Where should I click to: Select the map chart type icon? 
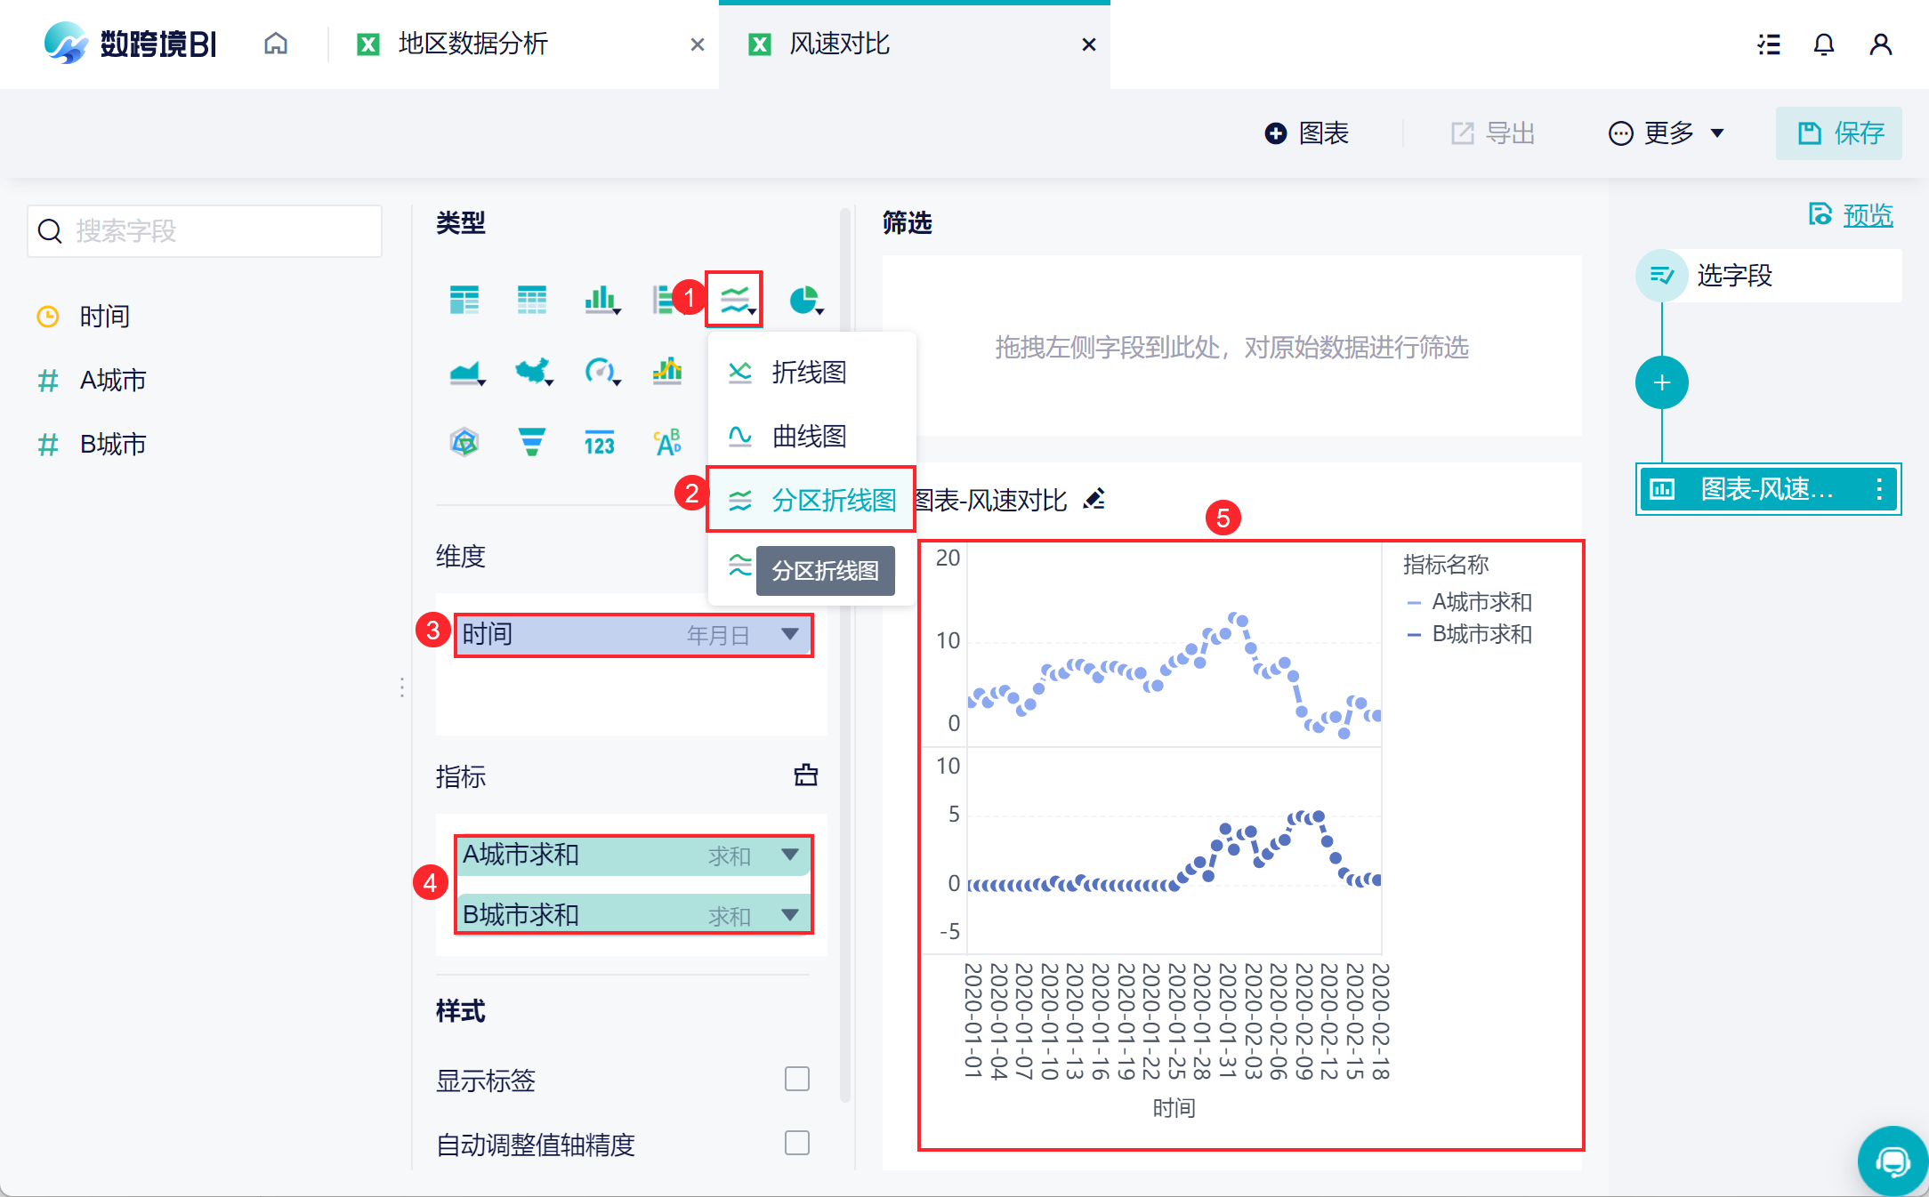click(x=532, y=371)
